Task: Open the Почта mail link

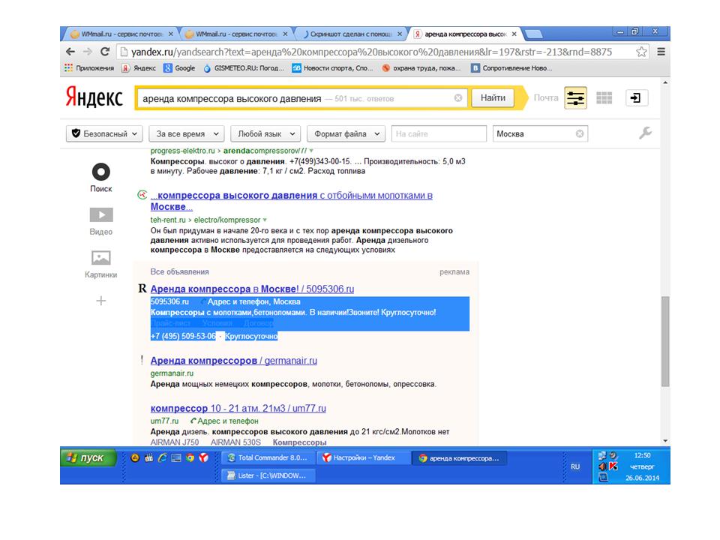Action: [545, 97]
